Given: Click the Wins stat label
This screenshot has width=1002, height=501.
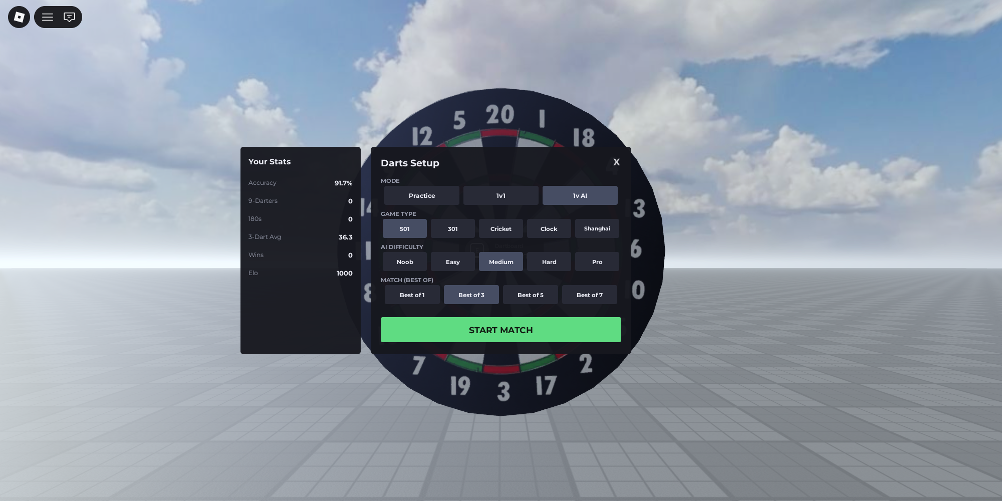Looking at the screenshot, I should click(x=256, y=255).
